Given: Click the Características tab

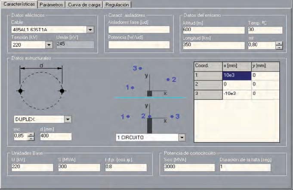Looking at the screenshot, I should 19,5.
